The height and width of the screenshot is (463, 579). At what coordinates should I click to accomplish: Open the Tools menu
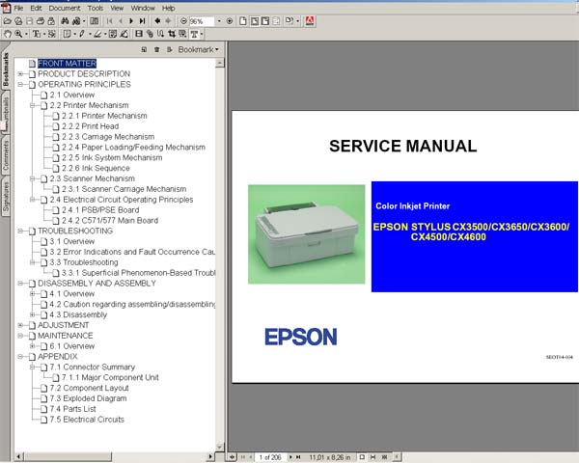click(x=96, y=8)
